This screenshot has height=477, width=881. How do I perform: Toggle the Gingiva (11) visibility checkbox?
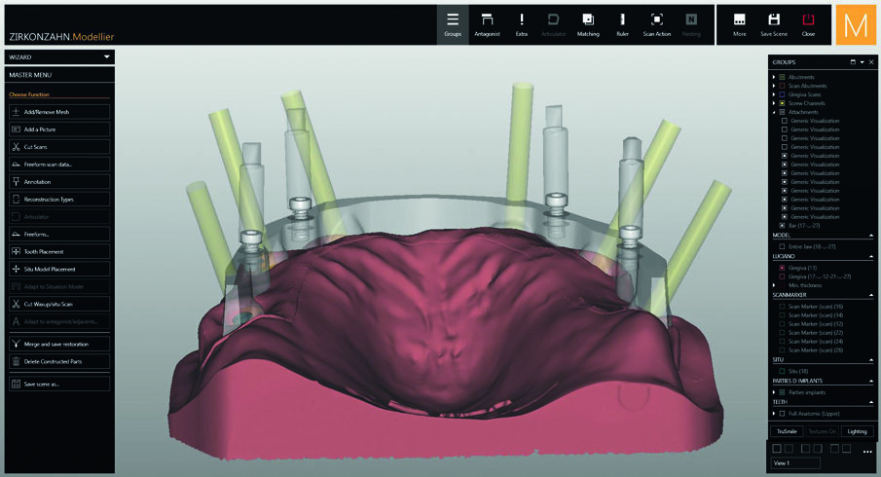[782, 268]
